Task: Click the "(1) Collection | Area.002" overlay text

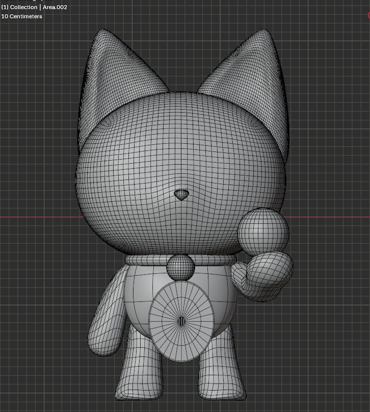Action: tap(34, 7)
